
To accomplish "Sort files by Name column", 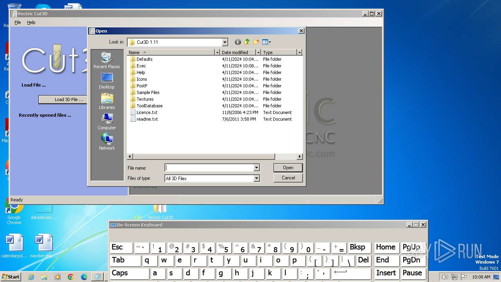I will [x=171, y=52].
